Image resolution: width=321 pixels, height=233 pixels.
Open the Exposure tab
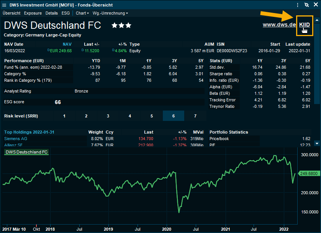point(33,13)
